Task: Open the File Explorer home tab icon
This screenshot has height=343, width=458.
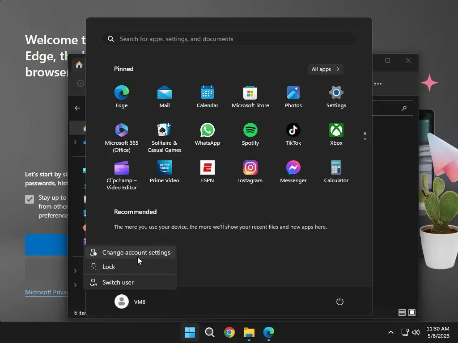Action: click(x=79, y=64)
